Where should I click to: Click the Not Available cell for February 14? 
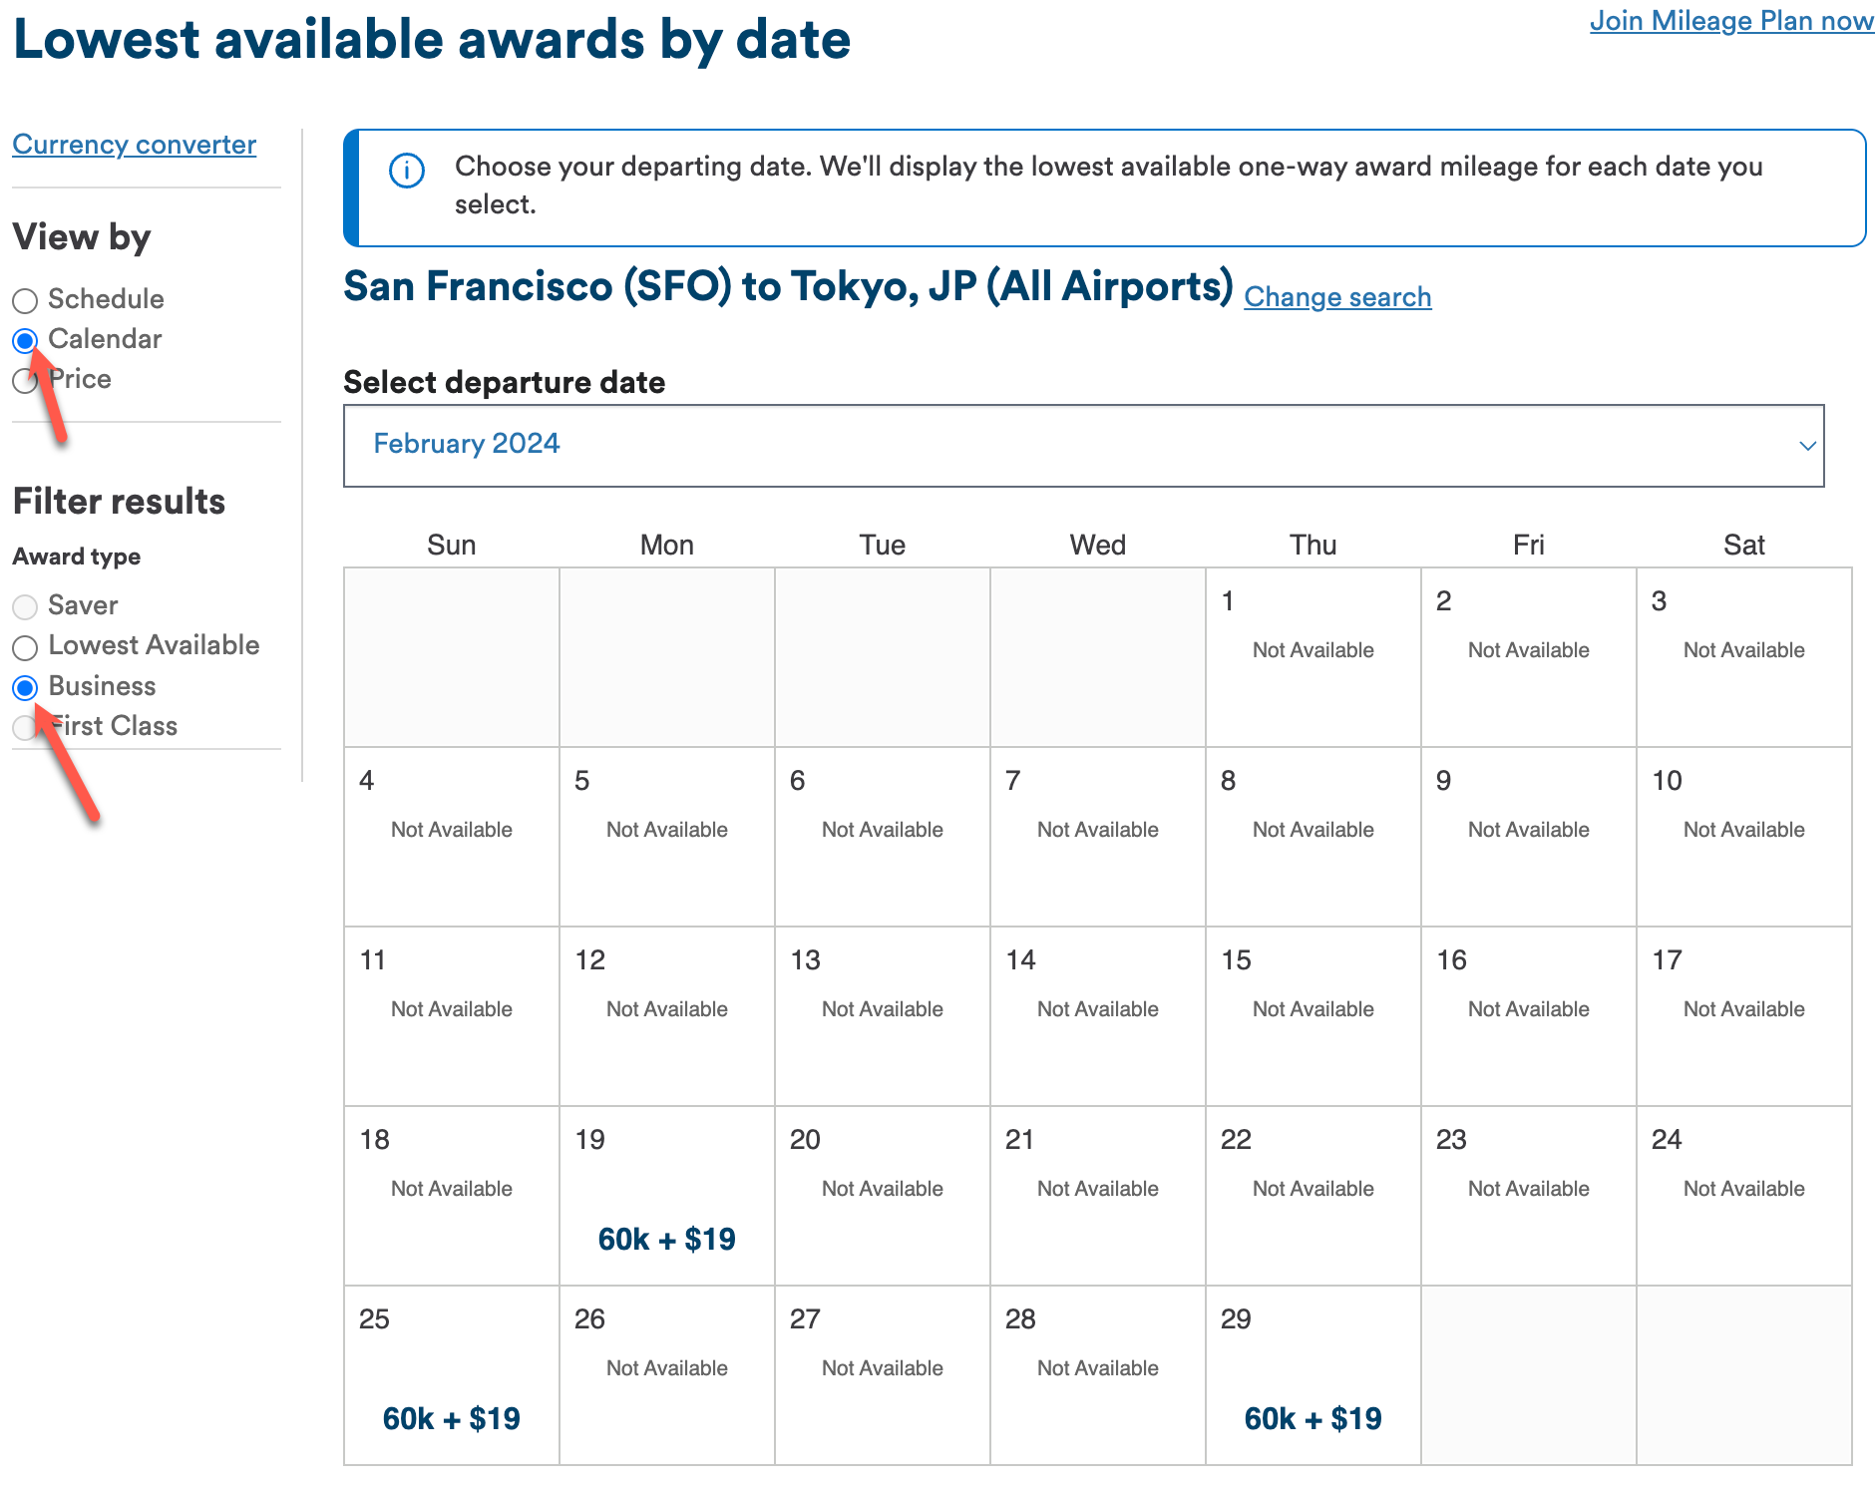(1097, 1008)
